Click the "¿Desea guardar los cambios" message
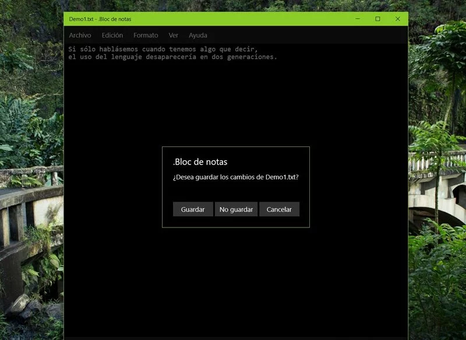This screenshot has width=466, height=340. pos(235,177)
